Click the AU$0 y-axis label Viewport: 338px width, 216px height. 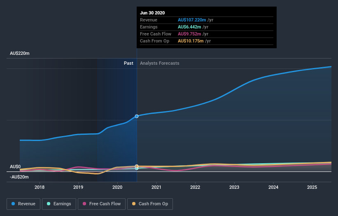[x=15, y=167]
